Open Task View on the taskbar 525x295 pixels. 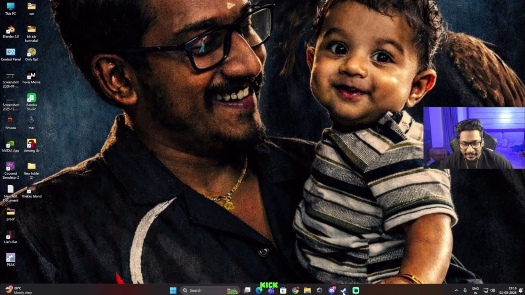(x=247, y=290)
